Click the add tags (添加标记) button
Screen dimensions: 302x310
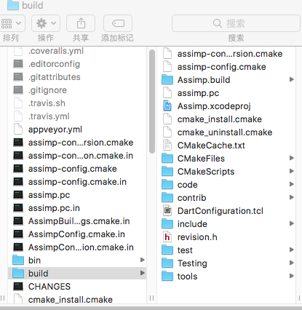coord(118,23)
